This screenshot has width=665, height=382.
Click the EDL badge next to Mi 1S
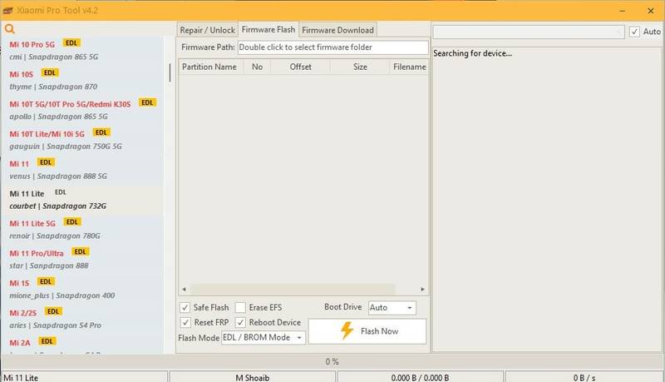tap(46, 281)
